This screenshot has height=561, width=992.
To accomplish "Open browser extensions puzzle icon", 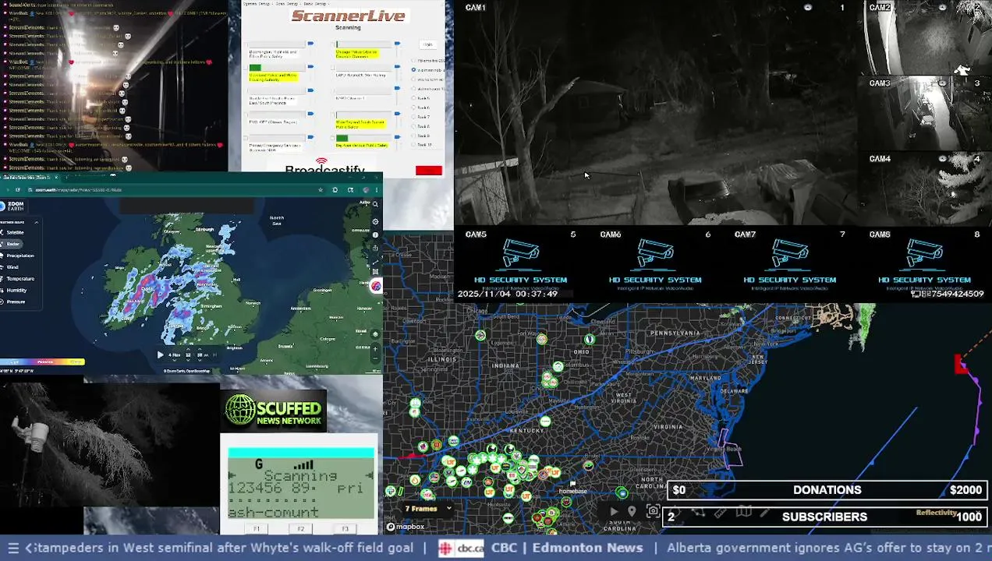I will coord(335,190).
